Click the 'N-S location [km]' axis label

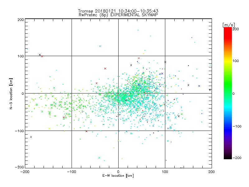11,93
